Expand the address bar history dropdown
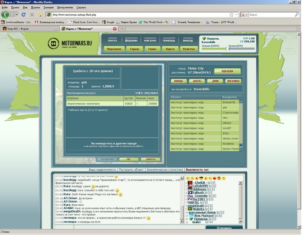Screen dimensions: 302x235 (236, 15)
